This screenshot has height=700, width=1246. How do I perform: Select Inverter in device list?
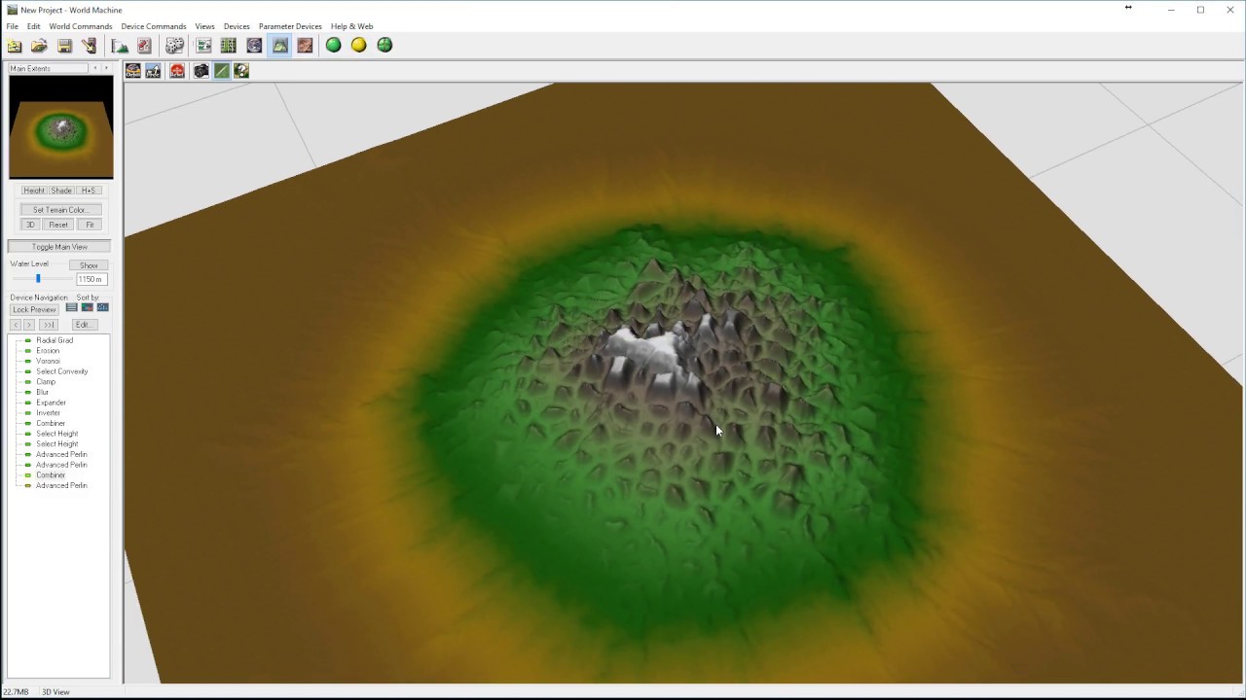click(48, 413)
